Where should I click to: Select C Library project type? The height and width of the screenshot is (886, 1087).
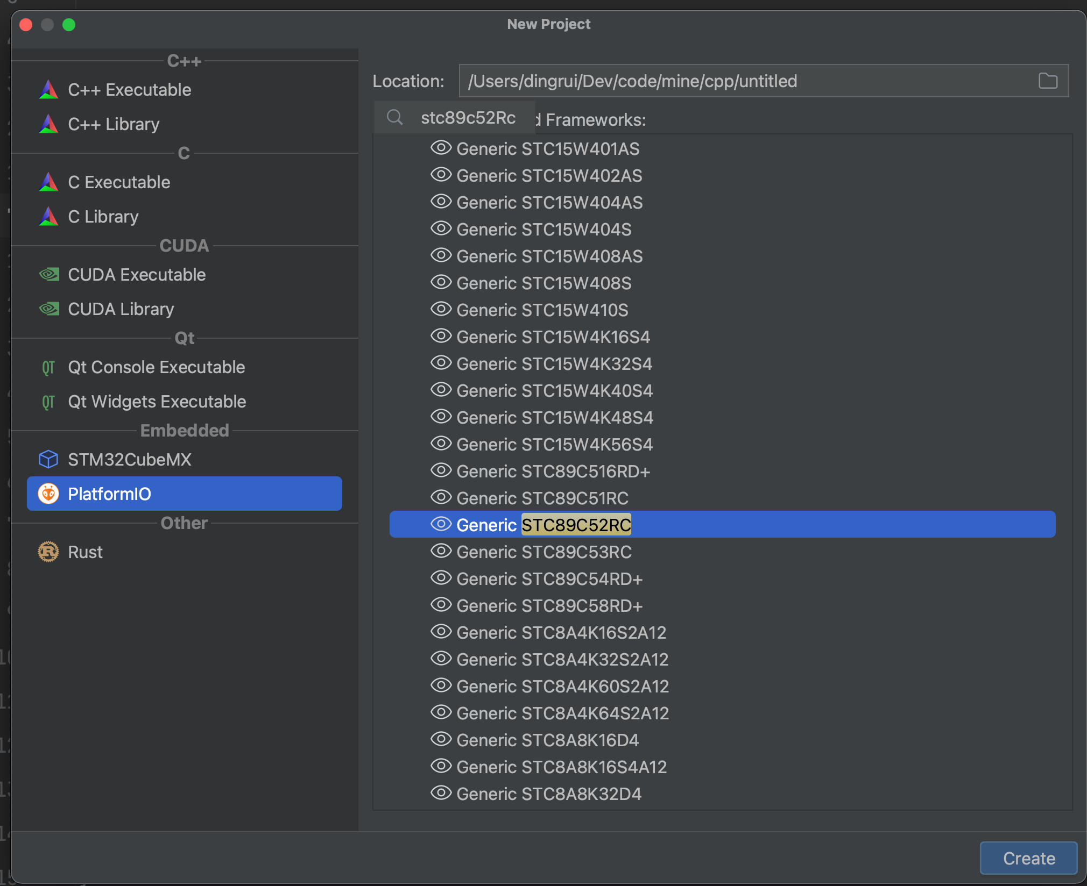[x=103, y=217]
